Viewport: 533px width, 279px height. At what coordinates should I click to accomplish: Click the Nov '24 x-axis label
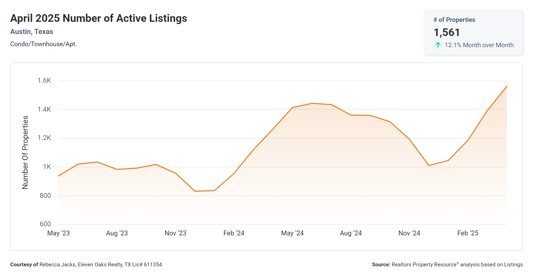(409, 233)
